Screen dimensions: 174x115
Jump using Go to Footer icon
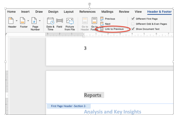click(x=94, y=21)
